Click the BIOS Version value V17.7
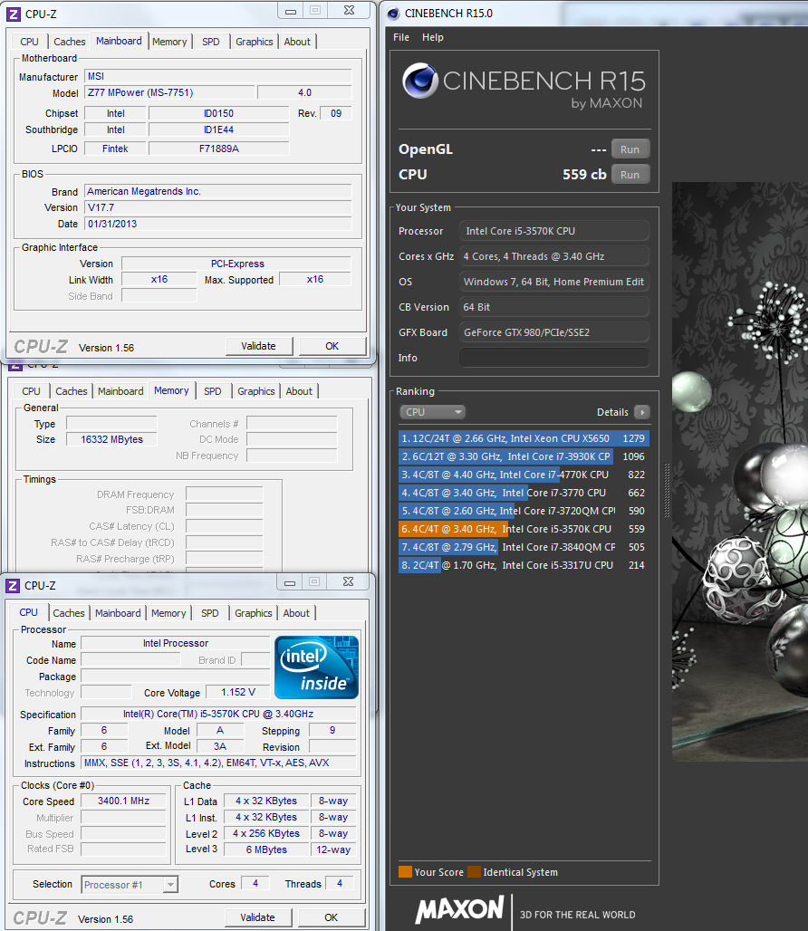This screenshot has height=931, width=808. (x=218, y=207)
